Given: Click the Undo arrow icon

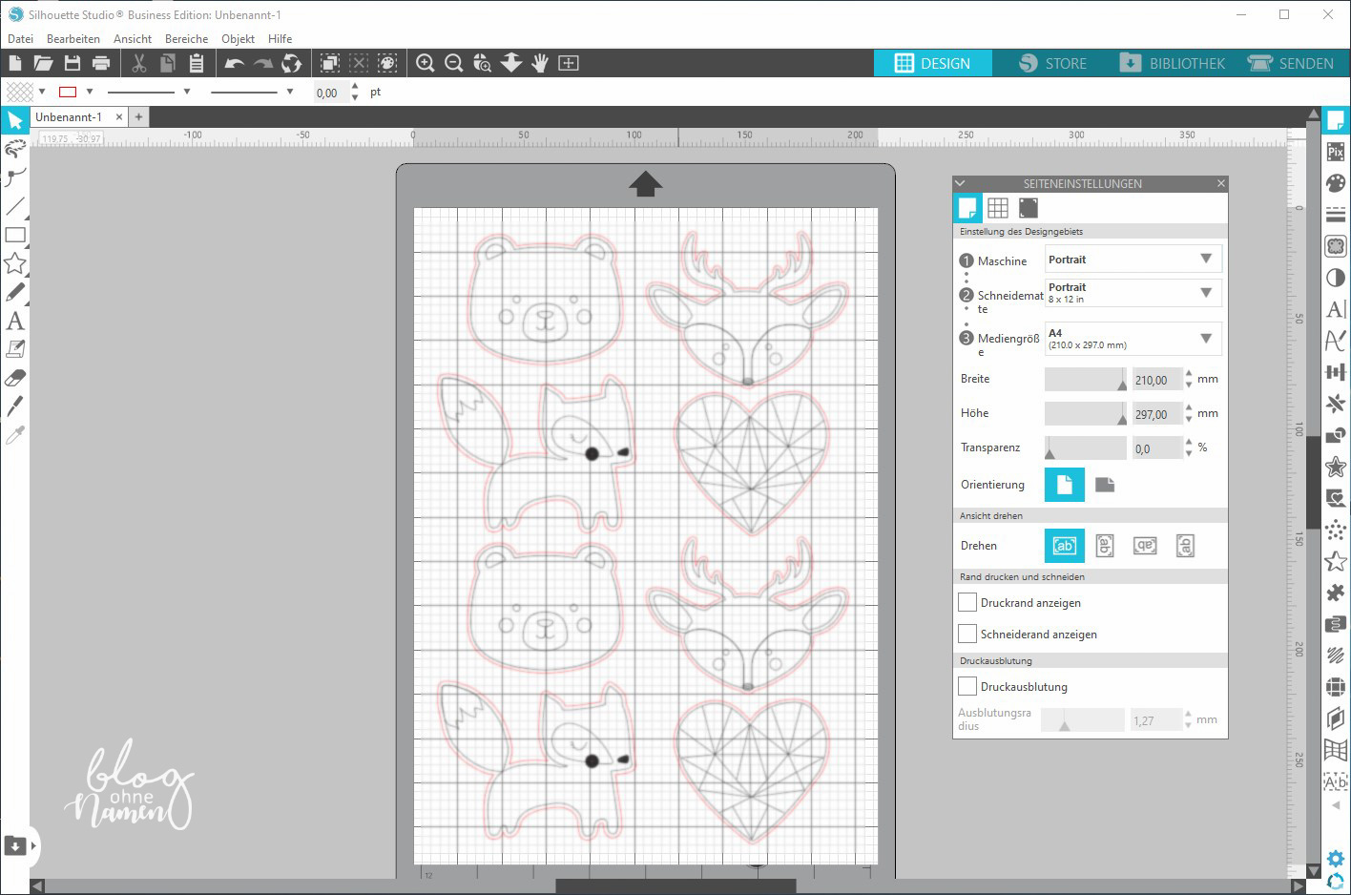Looking at the screenshot, I should (235, 63).
